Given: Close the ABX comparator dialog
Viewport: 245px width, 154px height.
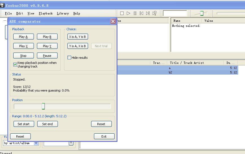Looking at the screenshot, I should coord(113,21).
